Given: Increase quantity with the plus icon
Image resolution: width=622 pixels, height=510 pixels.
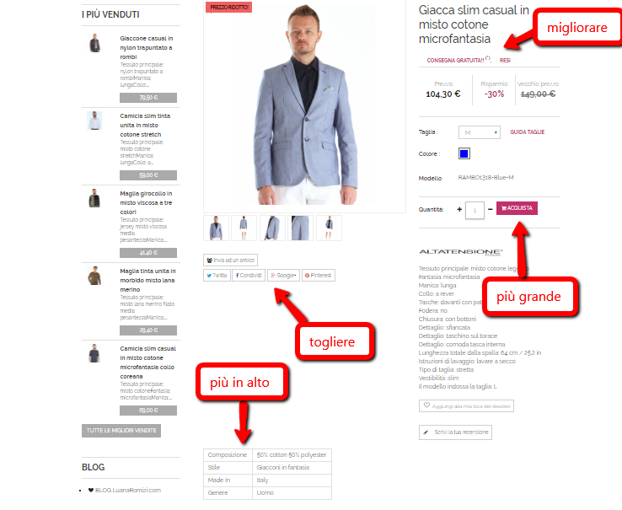Looking at the screenshot, I should click(x=459, y=209).
